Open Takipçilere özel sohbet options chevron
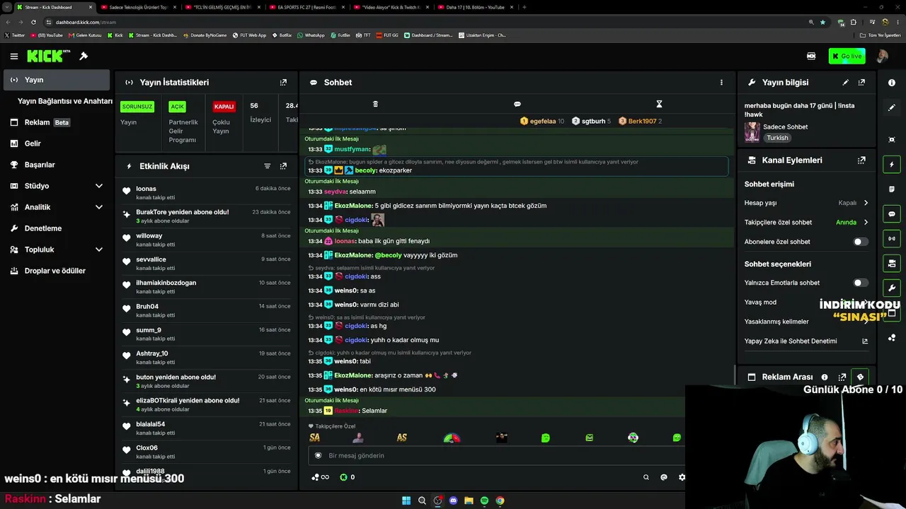Image resolution: width=906 pixels, height=509 pixels. point(865,222)
